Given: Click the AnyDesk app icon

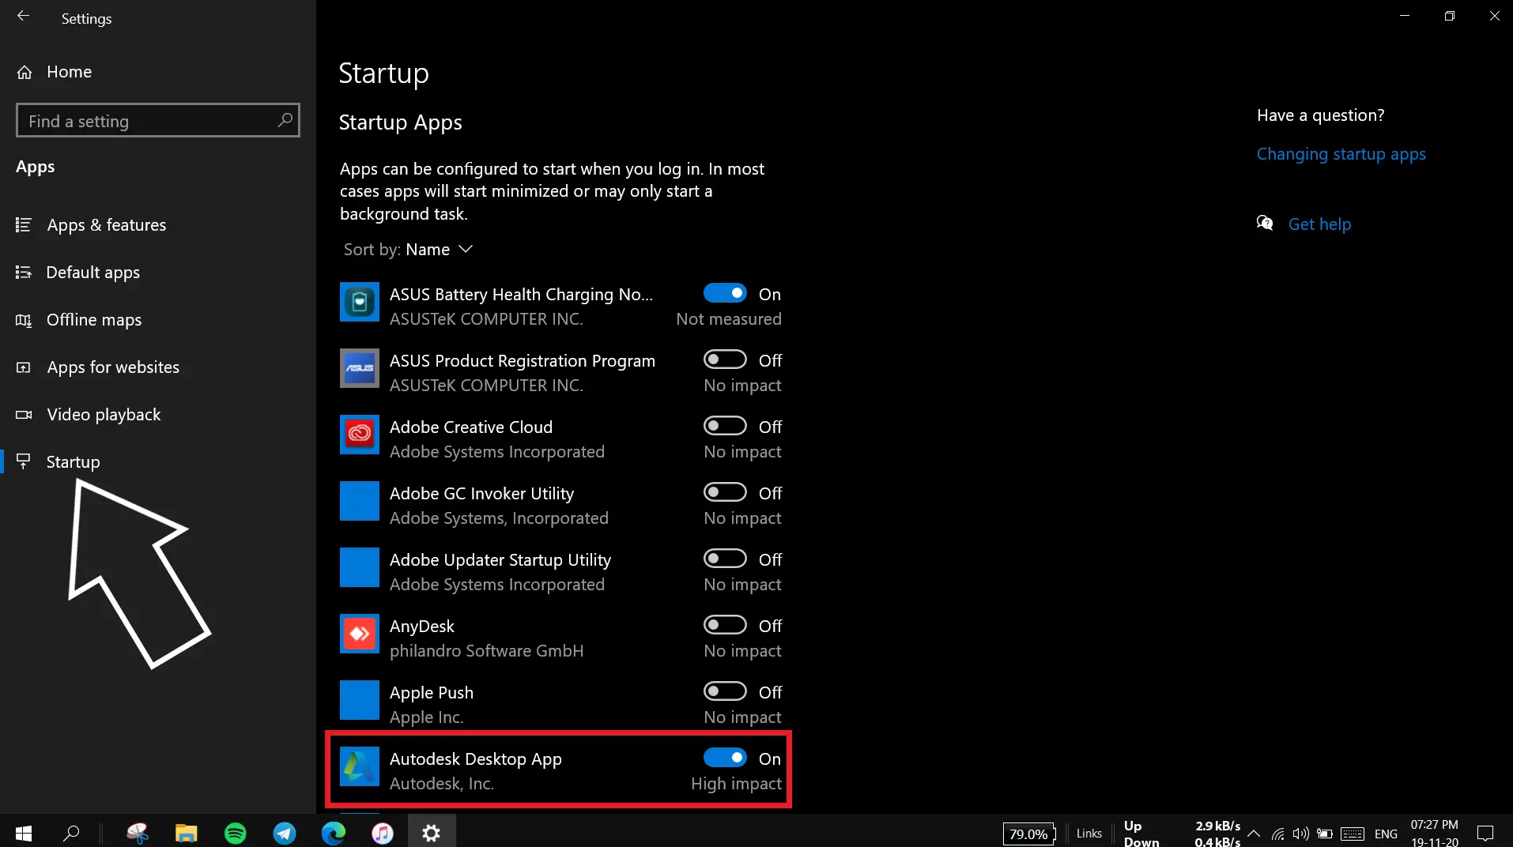Looking at the screenshot, I should (x=360, y=634).
